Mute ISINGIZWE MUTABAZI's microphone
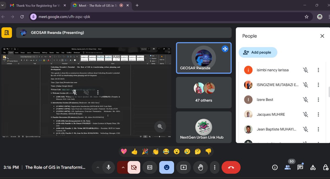The width and height of the screenshot is (330, 179). click(305, 85)
